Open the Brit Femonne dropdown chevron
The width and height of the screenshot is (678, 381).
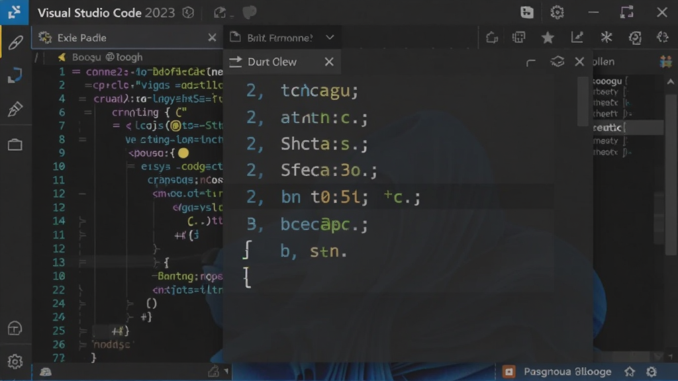(x=330, y=38)
